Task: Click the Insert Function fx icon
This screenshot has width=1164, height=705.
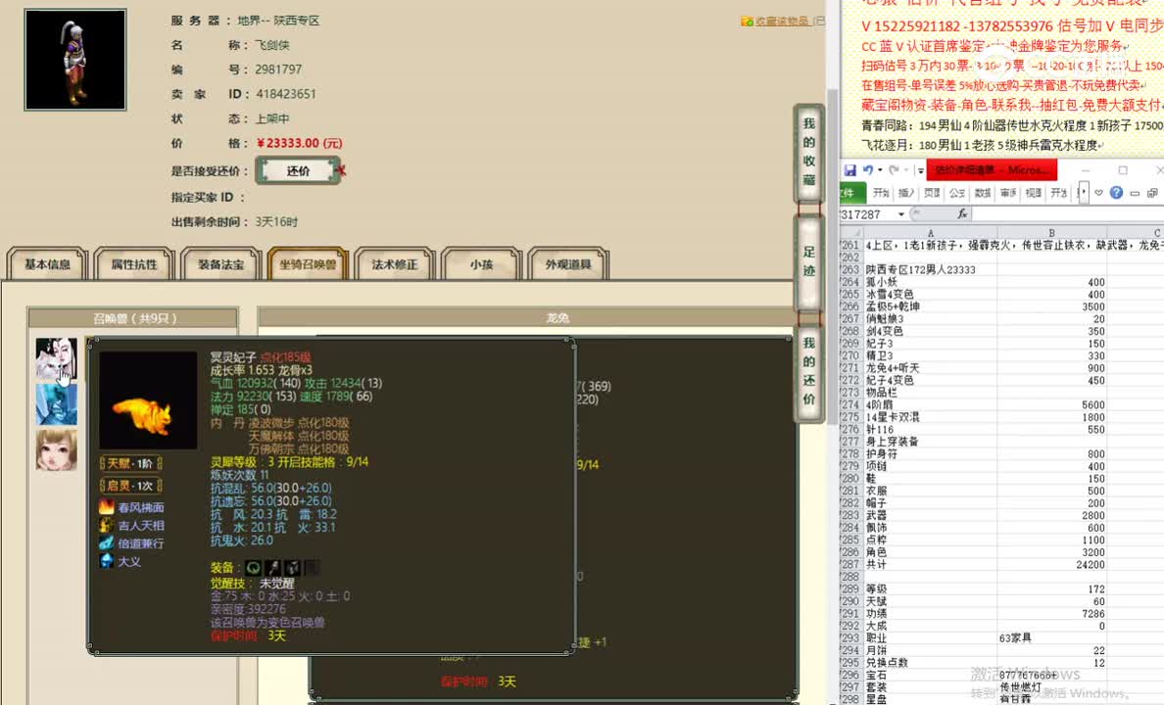Action: coord(962,213)
